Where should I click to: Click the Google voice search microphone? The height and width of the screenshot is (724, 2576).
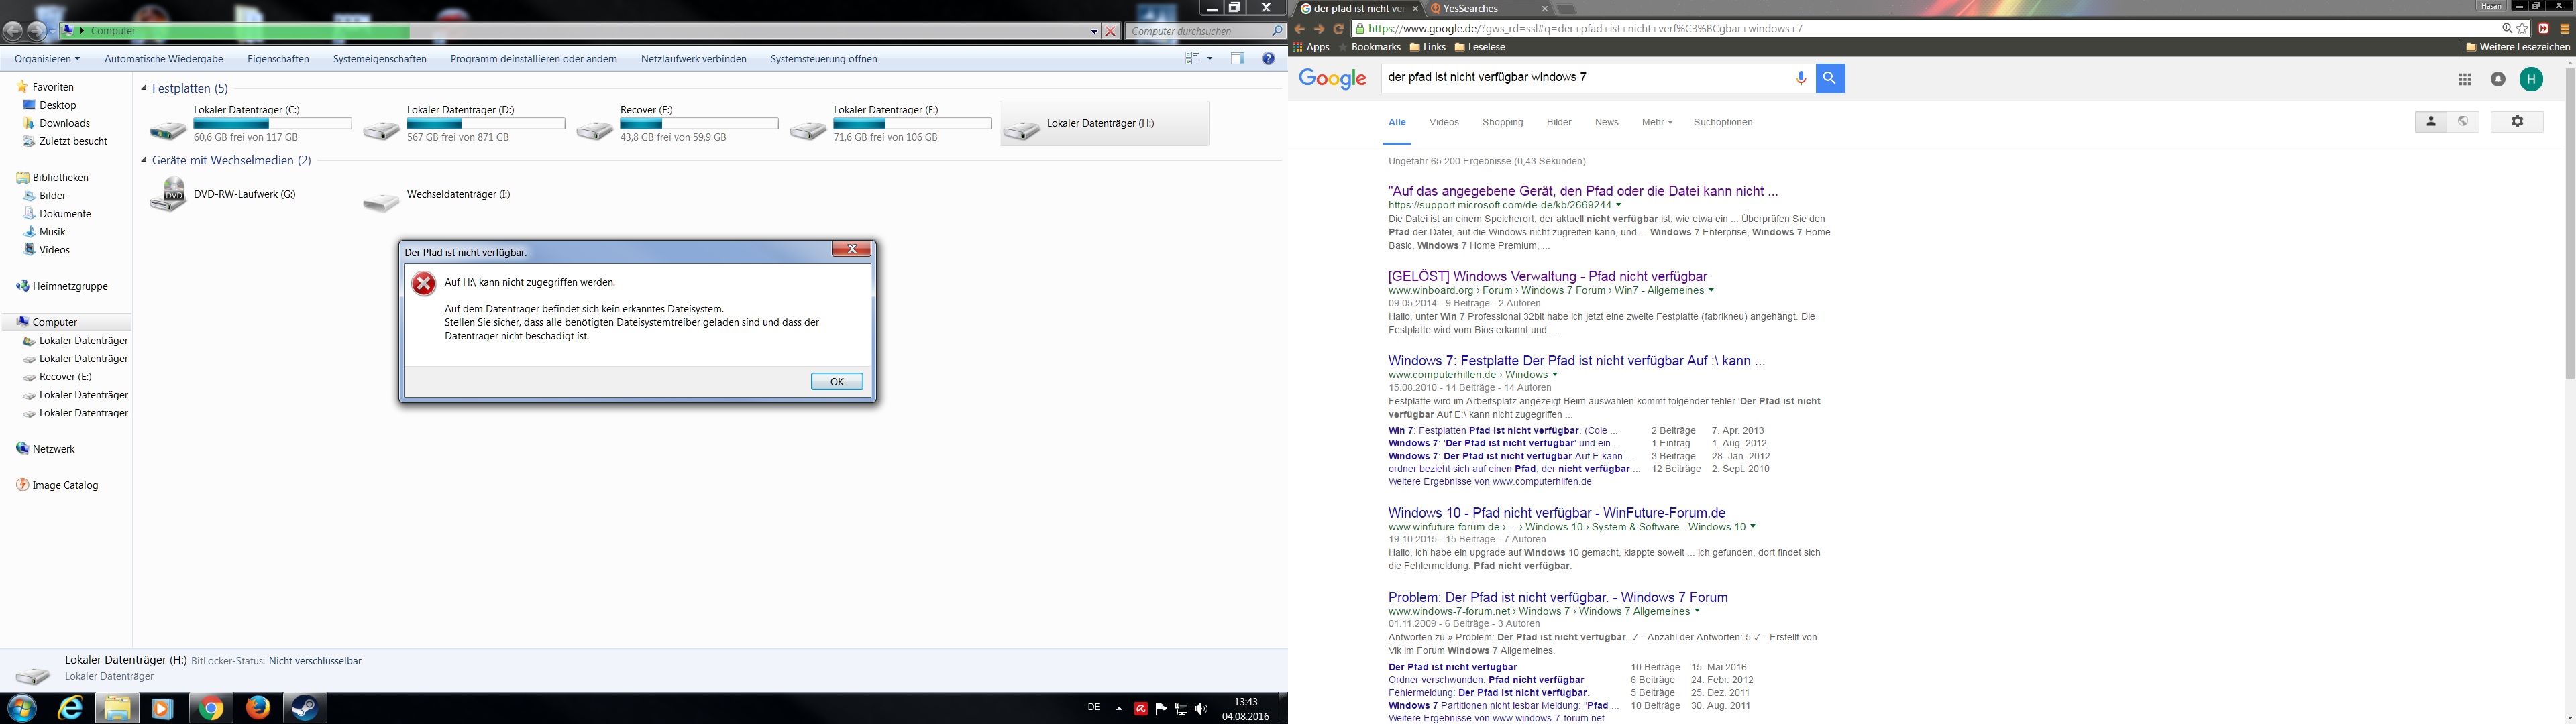pyautogui.click(x=1801, y=78)
